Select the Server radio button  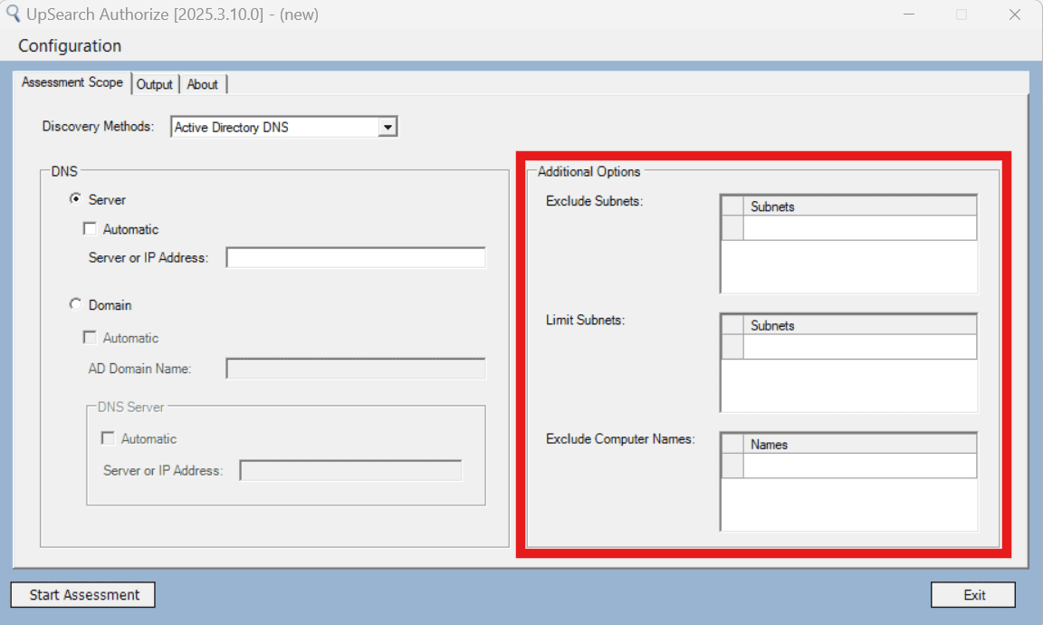coord(78,199)
